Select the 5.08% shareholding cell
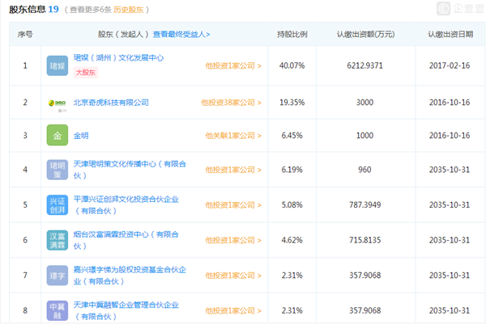 [292, 205]
